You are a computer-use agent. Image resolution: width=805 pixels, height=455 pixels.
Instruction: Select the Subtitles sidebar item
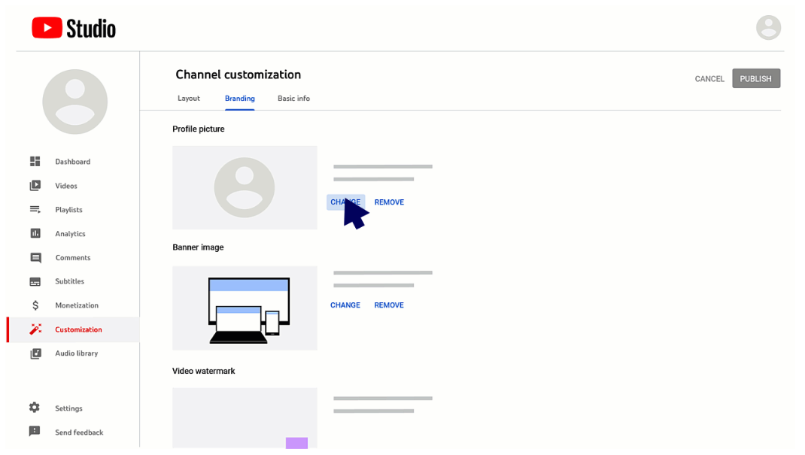(68, 281)
